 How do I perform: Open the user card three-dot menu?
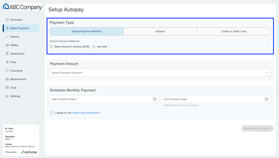tap(35, 128)
